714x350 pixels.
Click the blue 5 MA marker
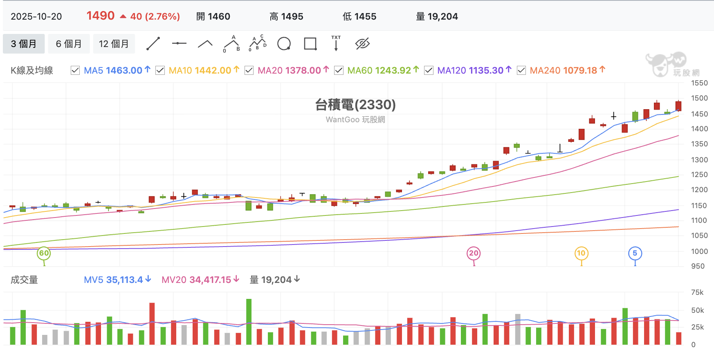coord(635,253)
